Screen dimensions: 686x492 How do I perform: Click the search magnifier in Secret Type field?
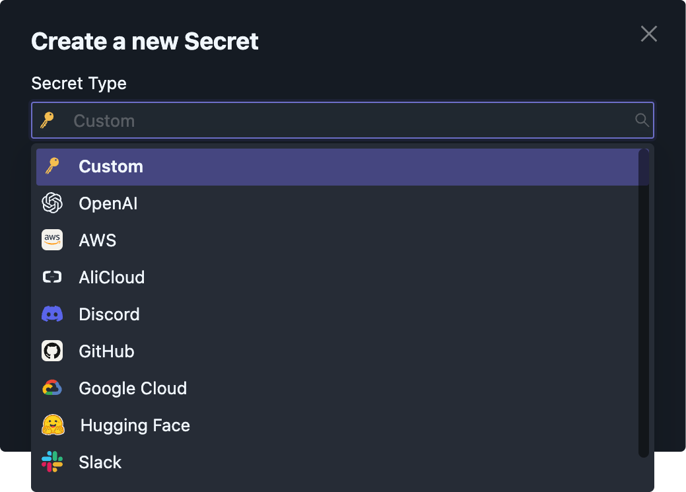(641, 120)
